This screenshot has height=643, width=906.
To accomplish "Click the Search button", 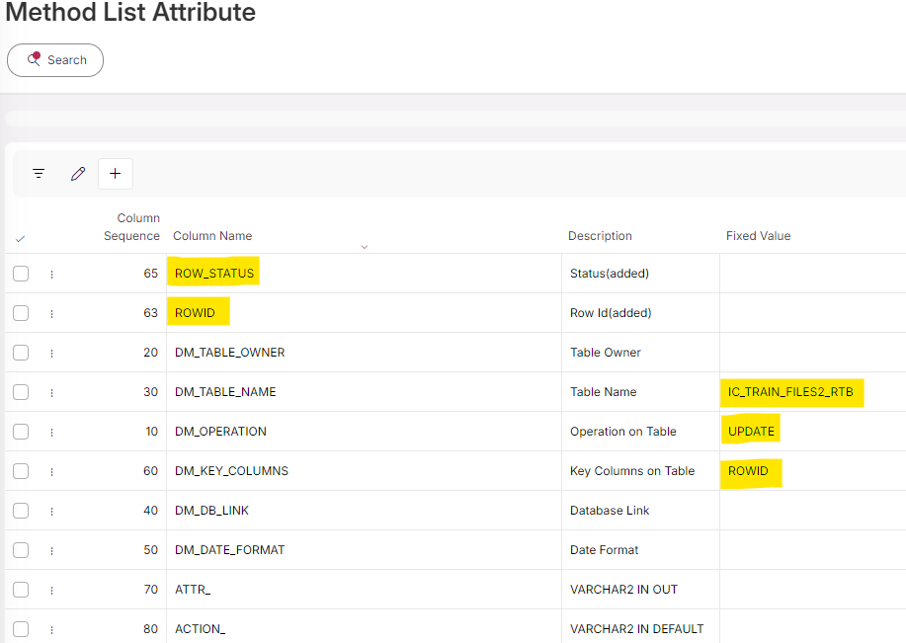I will [55, 60].
